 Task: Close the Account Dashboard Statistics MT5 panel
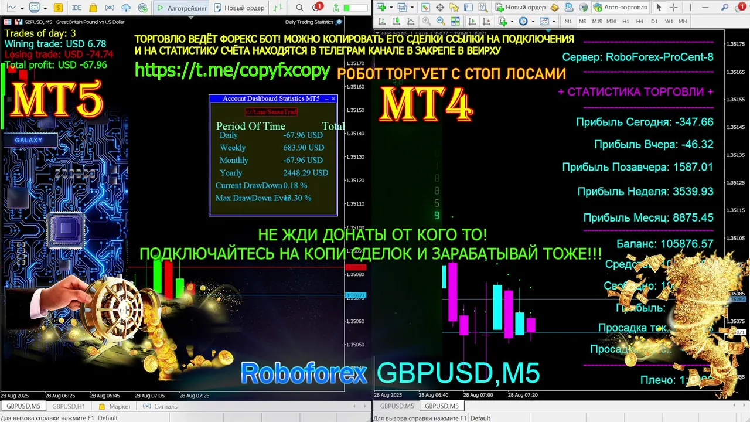point(333,98)
